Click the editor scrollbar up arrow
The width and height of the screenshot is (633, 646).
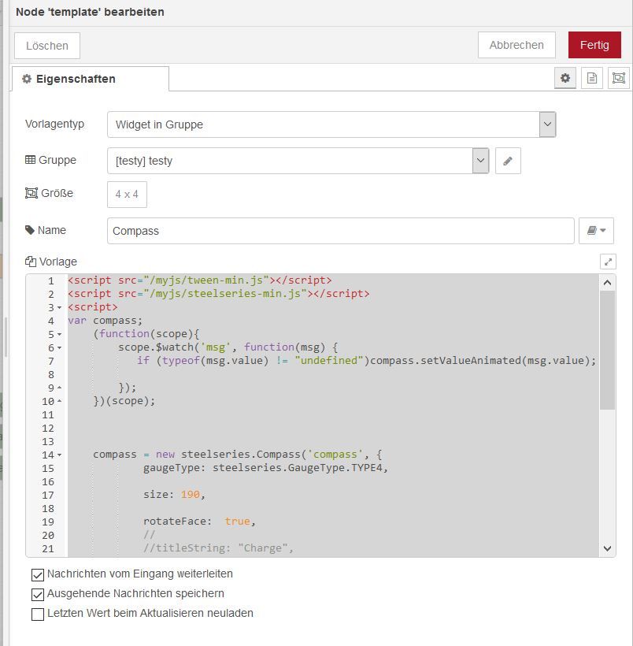coord(607,283)
